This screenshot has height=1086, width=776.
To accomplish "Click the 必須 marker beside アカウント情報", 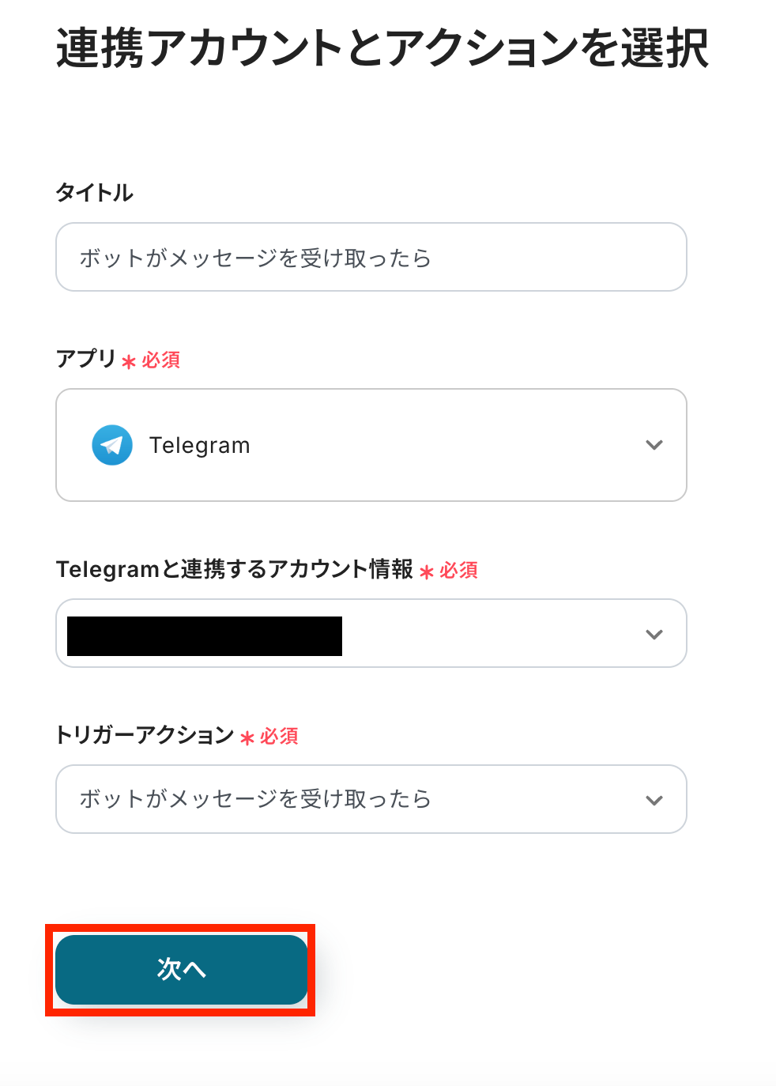I will pyautogui.click(x=459, y=571).
